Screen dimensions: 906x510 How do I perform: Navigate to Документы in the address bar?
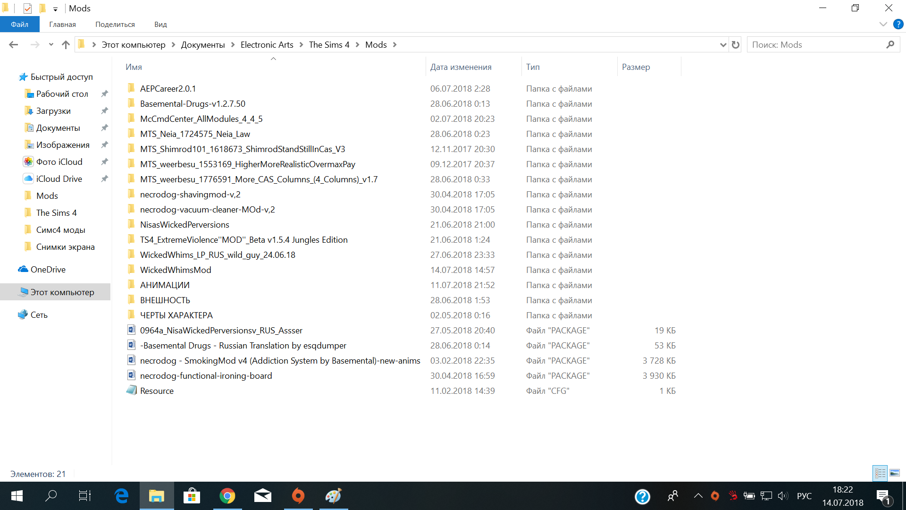pyautogui.click(x=203, y=45)
